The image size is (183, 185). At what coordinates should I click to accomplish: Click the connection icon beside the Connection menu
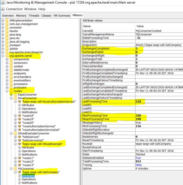3,9
